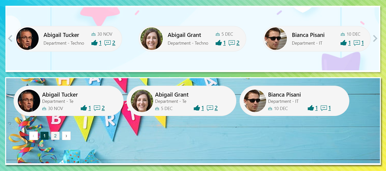This screenshot has width=386, height=171.
Task: Click thumbs-up icon on Abigail Grant top card
Action: click(x=219, y=43)
